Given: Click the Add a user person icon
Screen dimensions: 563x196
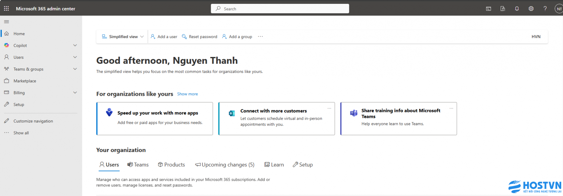Looking at the screenshot, I should [x=153, y=37].
